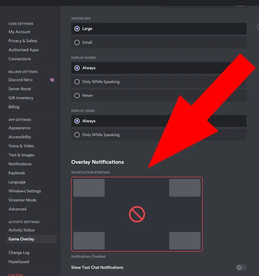The width and height of the screenshot is (259, 276).
Task: Open Gift Inventory
Action: (x=21, y=98)
